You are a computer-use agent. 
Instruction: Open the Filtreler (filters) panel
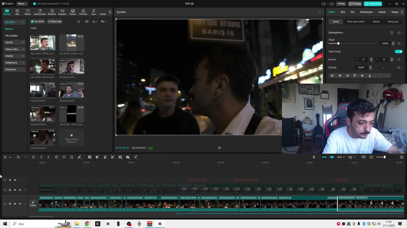(83, 12)
